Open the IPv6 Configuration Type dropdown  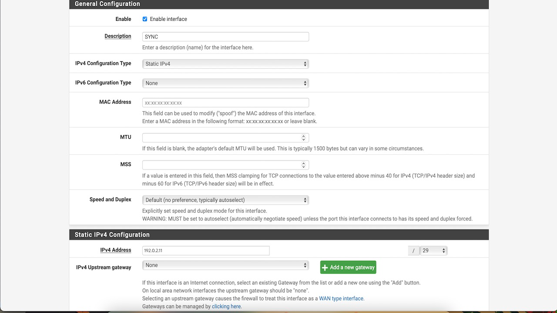225,83
